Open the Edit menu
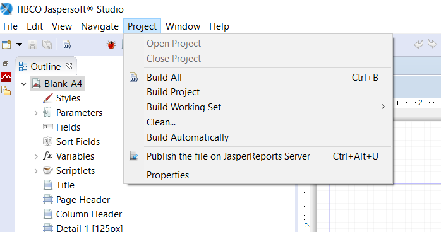441x232 pixels. (35, 26)
